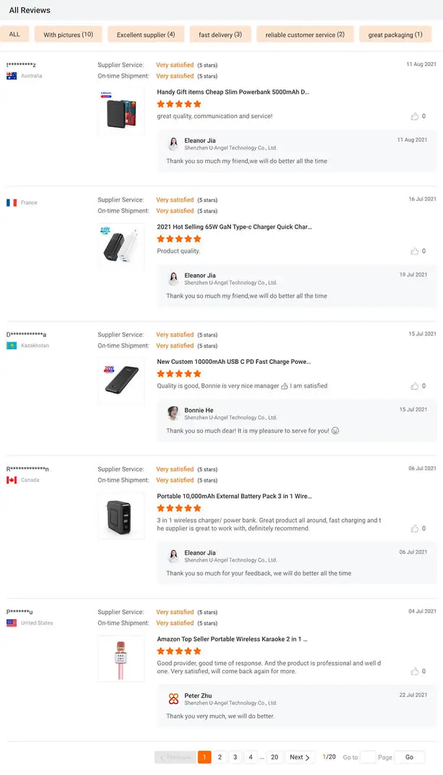Click the Go button in pagination
This screenshot has width=443, height=775.
409,757
